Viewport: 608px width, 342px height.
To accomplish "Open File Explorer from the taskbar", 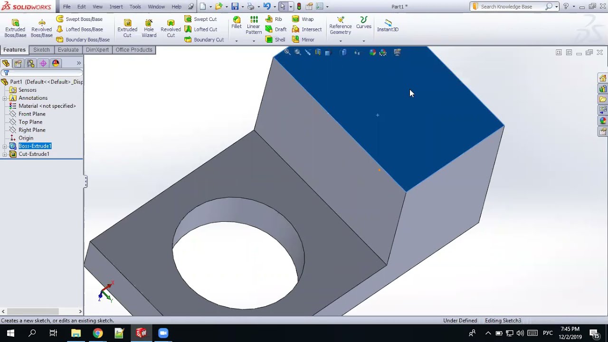I will pyautogui.click(x=76, y=333).
